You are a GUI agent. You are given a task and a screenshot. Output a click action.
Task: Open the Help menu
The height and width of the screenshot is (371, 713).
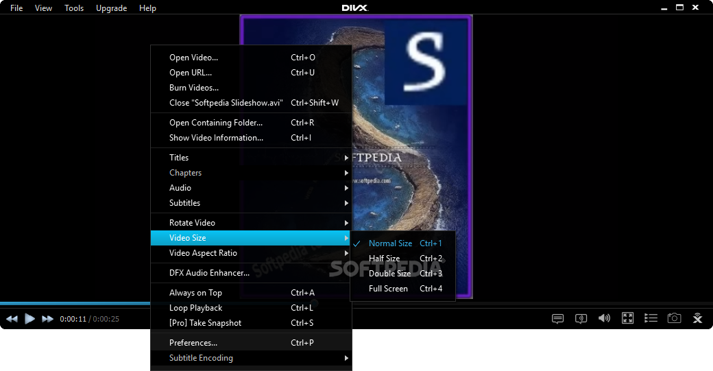[148, 8]
